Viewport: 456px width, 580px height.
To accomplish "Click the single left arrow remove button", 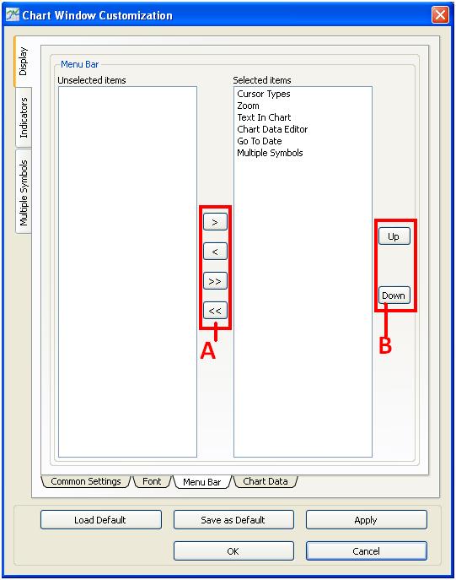I will 215,252.
